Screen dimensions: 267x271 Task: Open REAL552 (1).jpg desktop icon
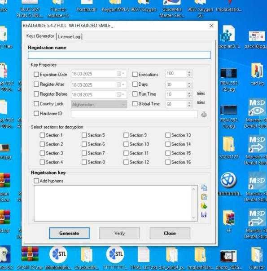229,116
